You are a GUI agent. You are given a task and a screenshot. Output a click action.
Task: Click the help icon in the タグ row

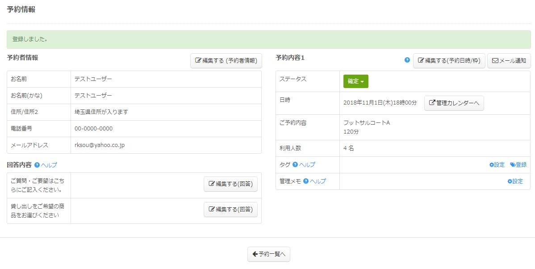tap(295, 165)
